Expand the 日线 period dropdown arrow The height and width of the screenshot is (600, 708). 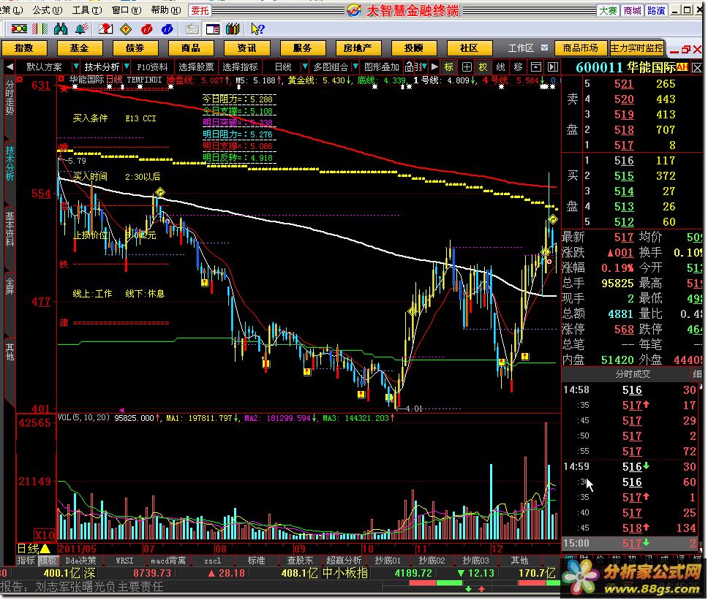click(x=305, y=67)
